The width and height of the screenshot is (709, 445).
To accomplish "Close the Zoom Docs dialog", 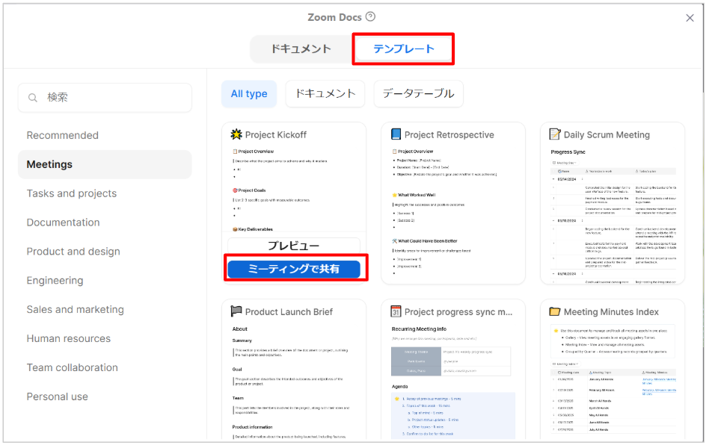I will pyautogui.click(x=690, y=18).
